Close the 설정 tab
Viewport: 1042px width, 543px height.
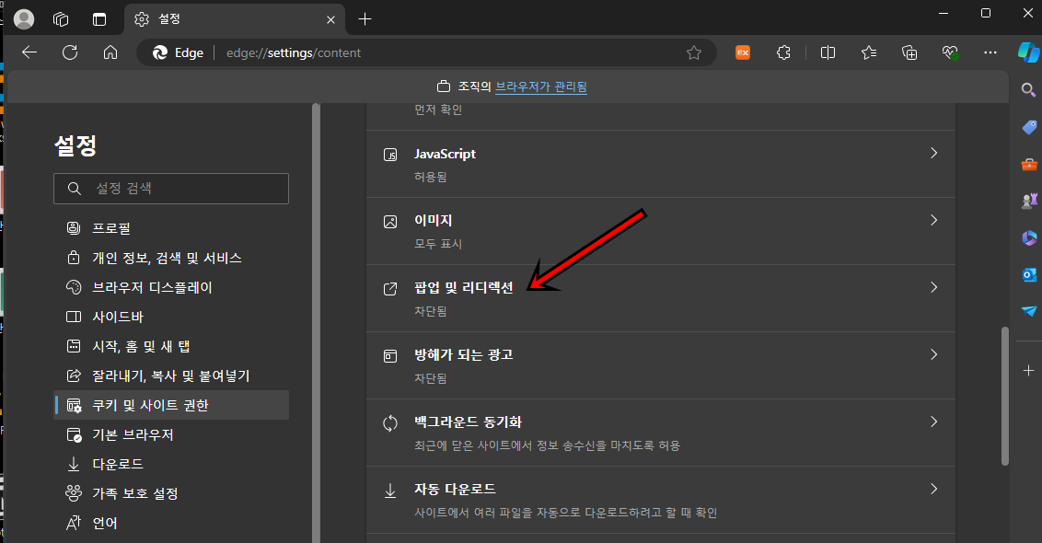(330, 20)
